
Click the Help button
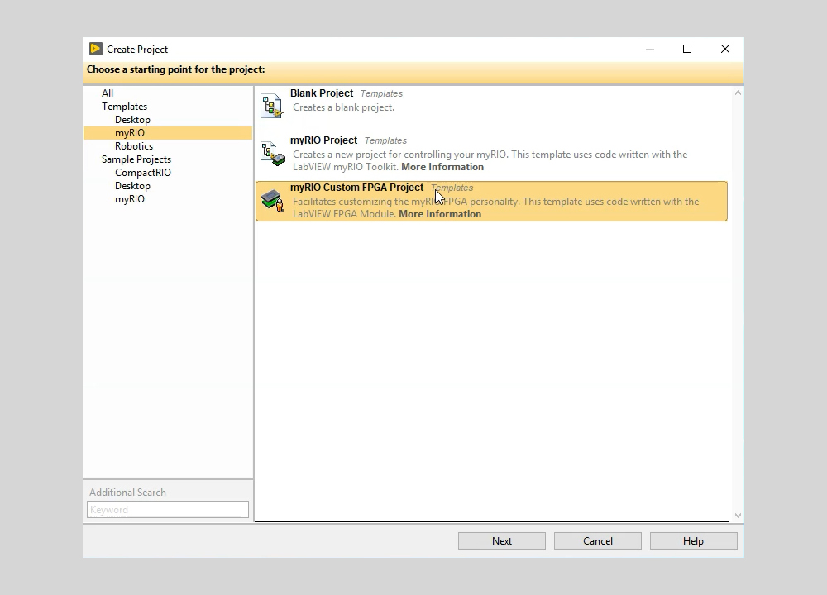[694, 540]
